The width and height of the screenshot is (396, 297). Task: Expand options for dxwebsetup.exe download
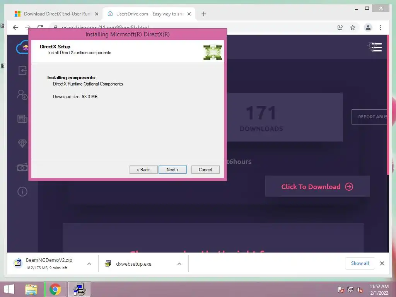point(179,264)
